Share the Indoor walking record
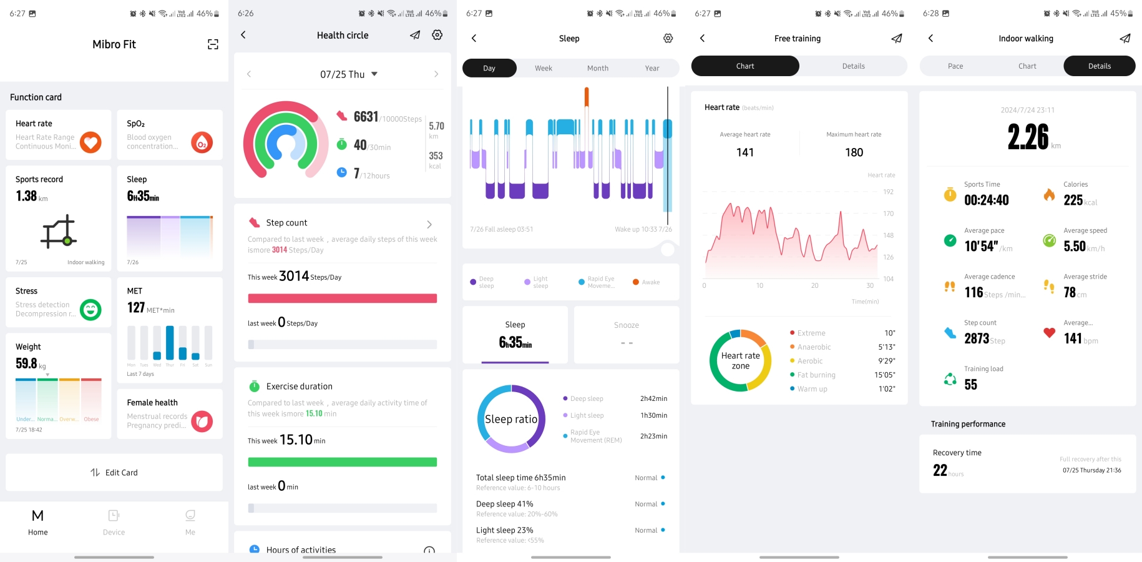Viewport: 1142px width, 562px height. [1125, 38]
